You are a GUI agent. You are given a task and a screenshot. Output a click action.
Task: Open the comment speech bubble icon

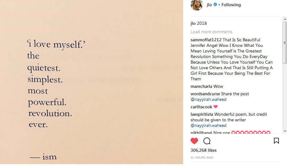tap(207, 141)
